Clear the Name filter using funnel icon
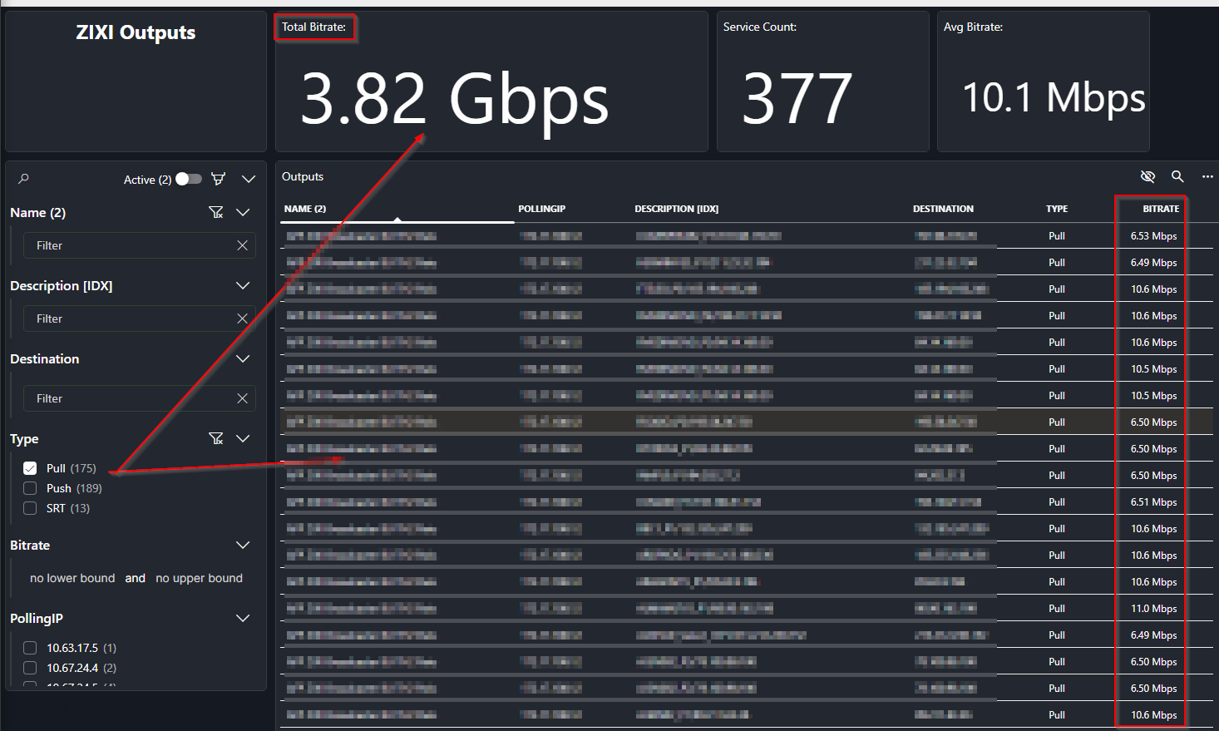Viewport: 1219px width, 731px height. [x=216, y=213]
